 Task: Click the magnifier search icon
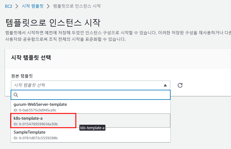pos(16,95)
